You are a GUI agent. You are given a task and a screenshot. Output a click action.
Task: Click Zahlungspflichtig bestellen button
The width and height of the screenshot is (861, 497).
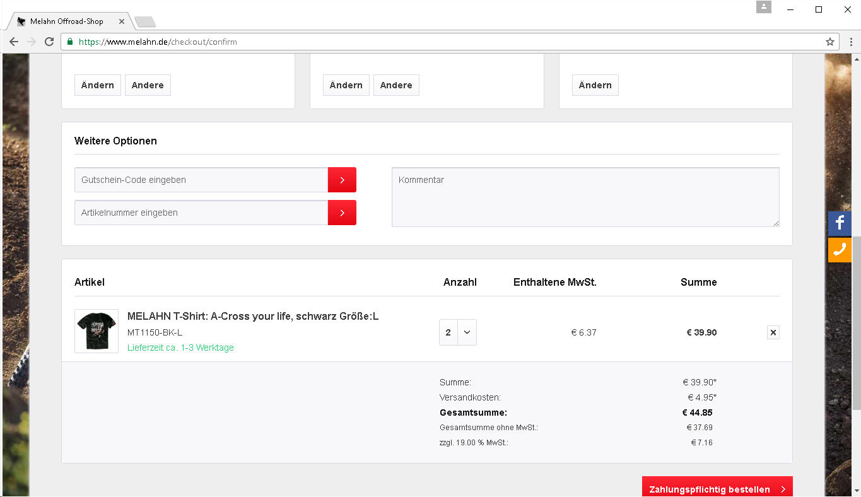click(717, 489)
